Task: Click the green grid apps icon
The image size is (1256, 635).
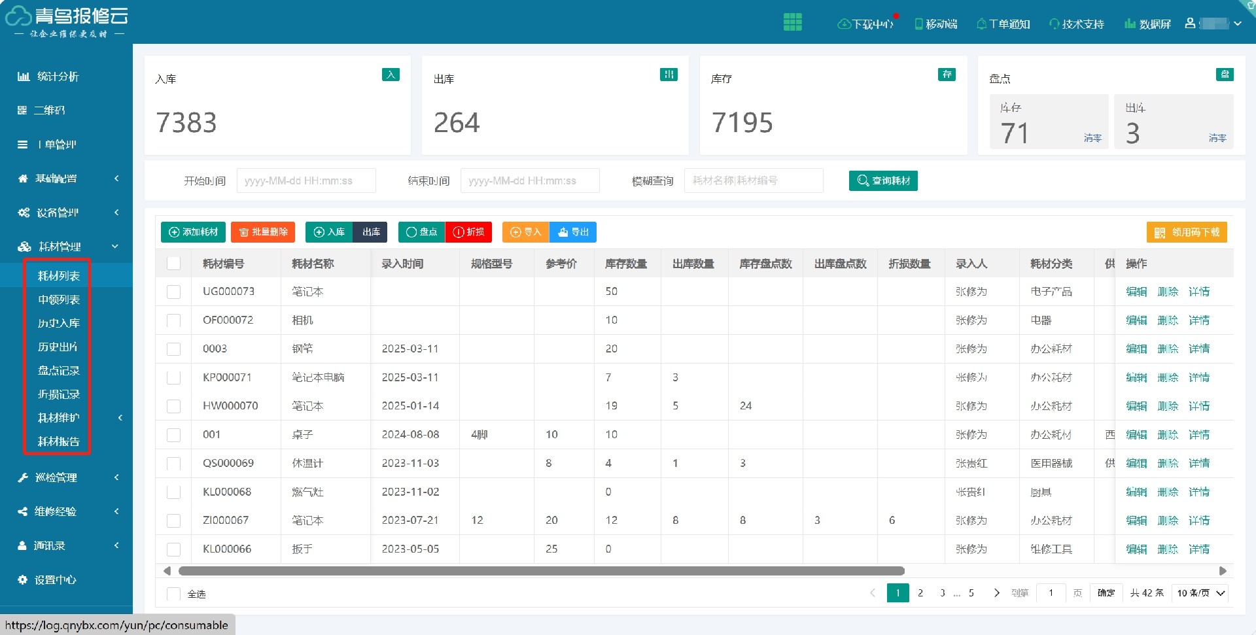Action: point(792,22)
